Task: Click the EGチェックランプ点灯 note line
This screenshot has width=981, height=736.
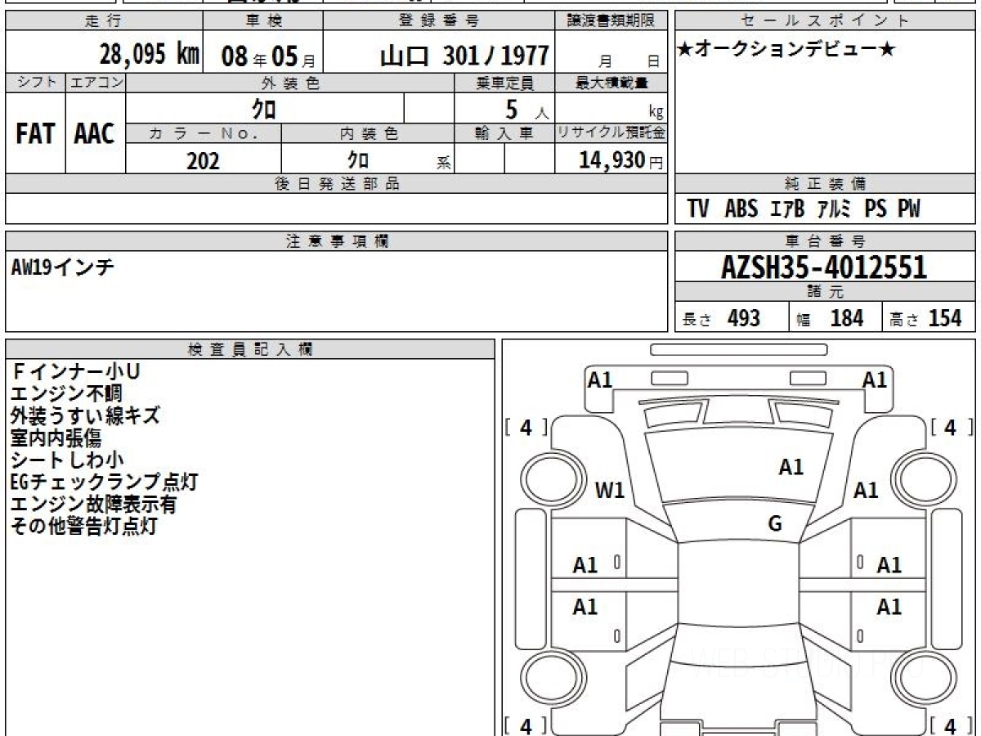Action: [x=103, y=482]
